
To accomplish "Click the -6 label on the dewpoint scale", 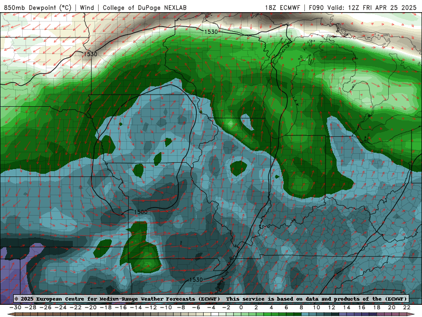I will pyautogui.click(x=196, y=307).
